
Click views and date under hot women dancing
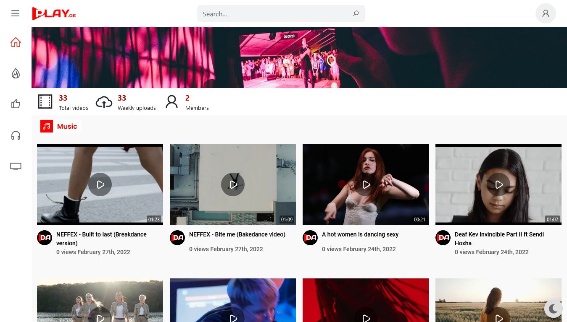(359, 249)
